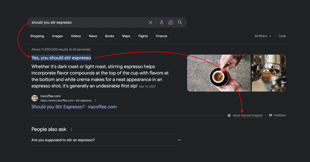Switch to the Images search tab
The width and height of the screenshot is (310, 162).
[57, 36]
